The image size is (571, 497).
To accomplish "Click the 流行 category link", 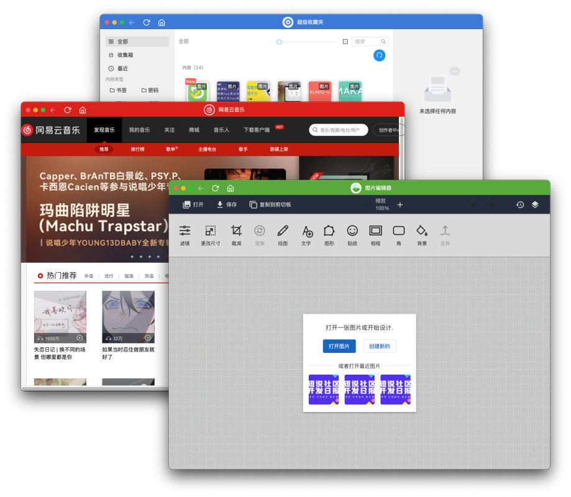I will coord(109,276).
